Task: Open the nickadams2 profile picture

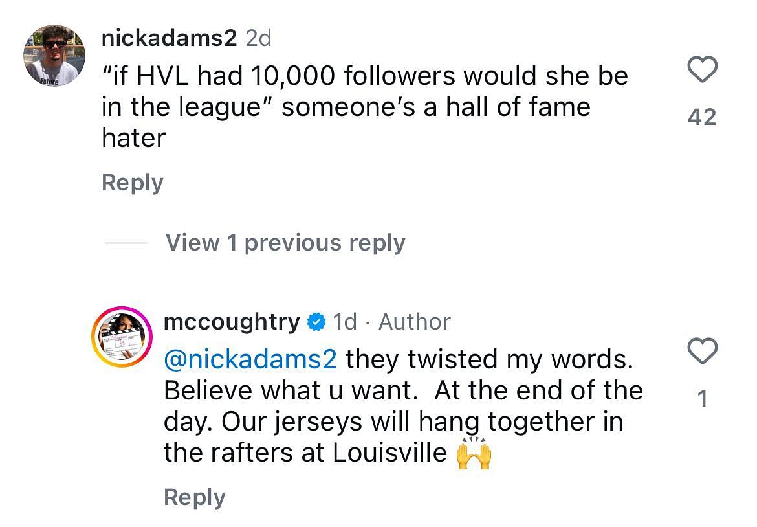Action: point(54,56)
